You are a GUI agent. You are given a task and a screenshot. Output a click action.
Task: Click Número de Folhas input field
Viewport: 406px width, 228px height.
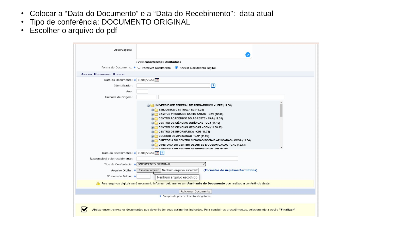[x=144, y=176]
